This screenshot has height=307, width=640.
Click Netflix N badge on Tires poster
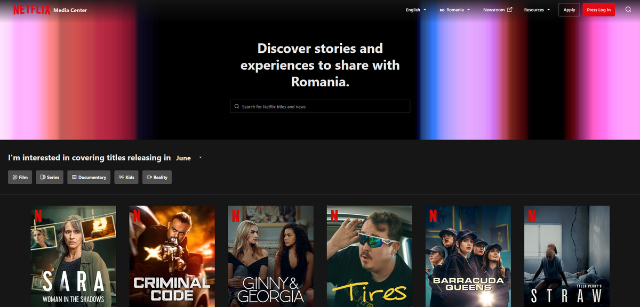333,215
